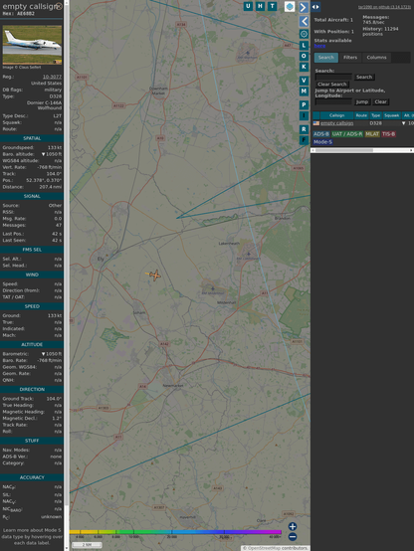This screenshot has width=414, height=551.
Task: Toggle the T map button
Action: pos(272,6)
